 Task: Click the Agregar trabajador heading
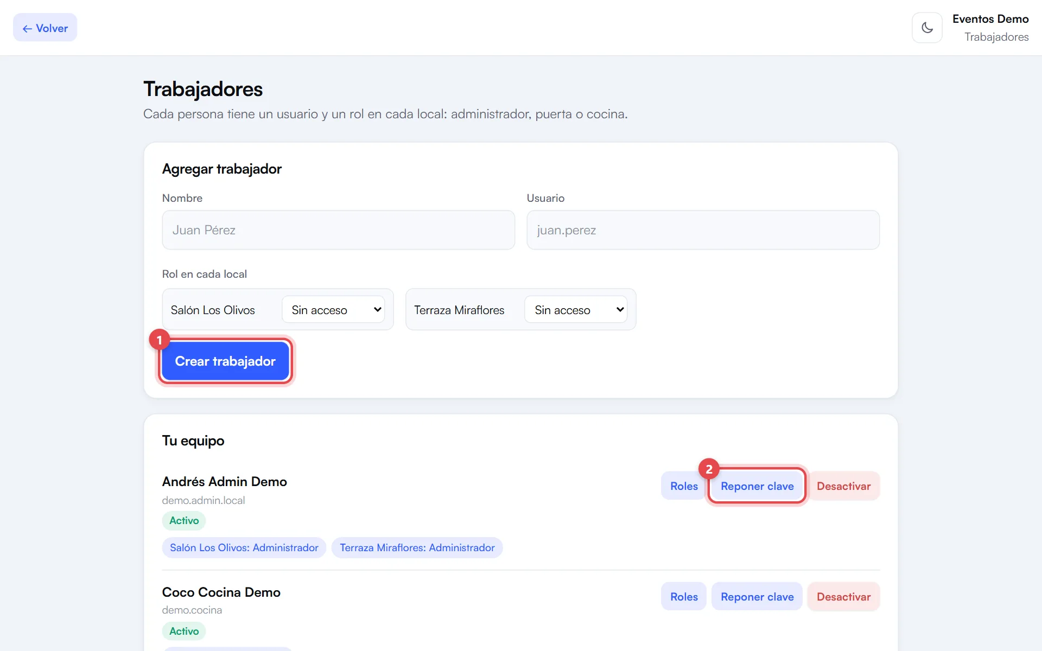tap(222, 169)
